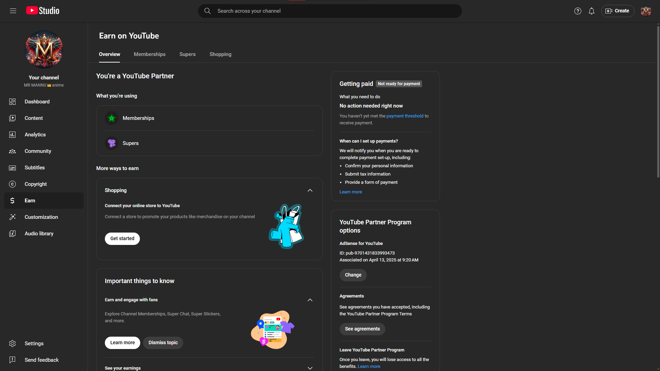Click Learn more under engage with fans
Viewport: 660px width, 371px height.
pos(122,343)
